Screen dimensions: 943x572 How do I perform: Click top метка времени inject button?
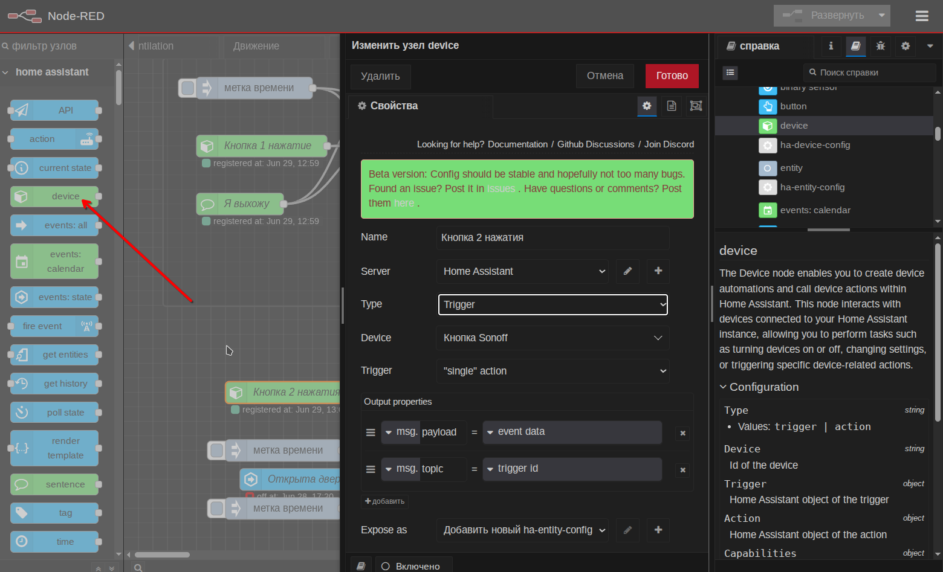click(189, 88)
